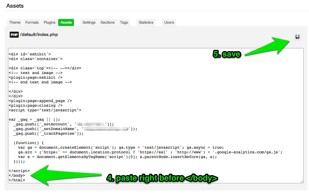
Task: Open the Settings tab
Action: (89, 22)
